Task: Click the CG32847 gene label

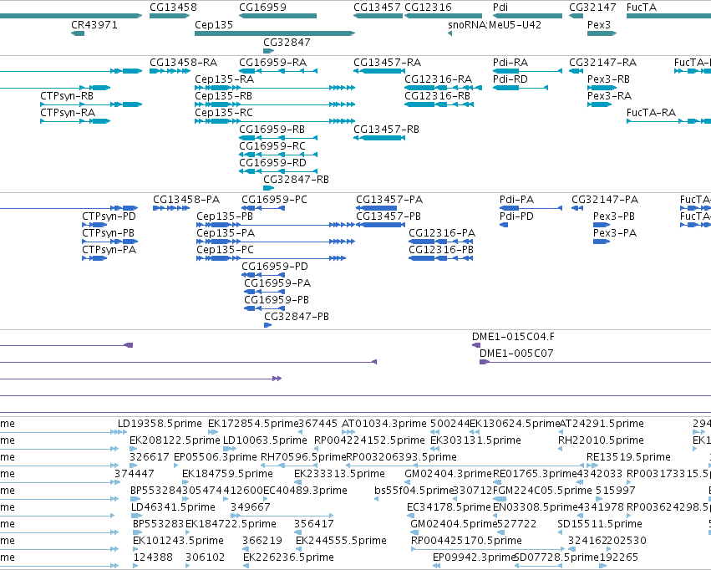Action: [287, 42]
